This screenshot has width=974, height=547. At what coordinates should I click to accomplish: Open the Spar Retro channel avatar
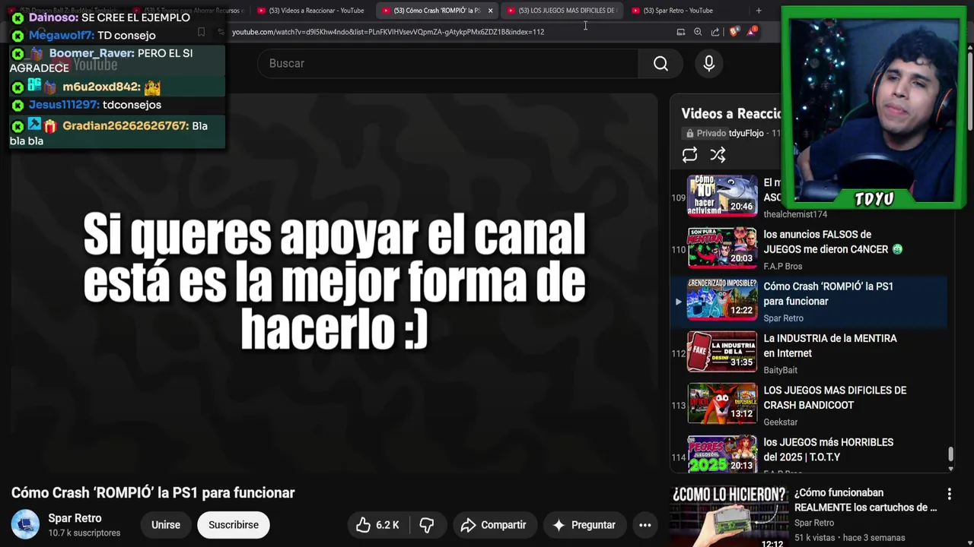[25, 525]
